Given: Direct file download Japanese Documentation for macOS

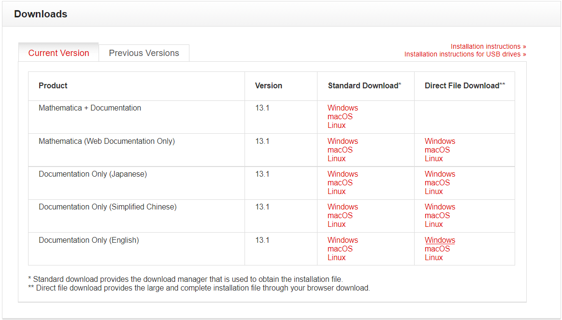Looking at the screenshot, I should tap(437, 182).
